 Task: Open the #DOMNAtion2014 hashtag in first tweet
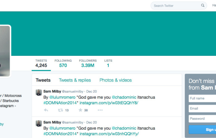60,103
